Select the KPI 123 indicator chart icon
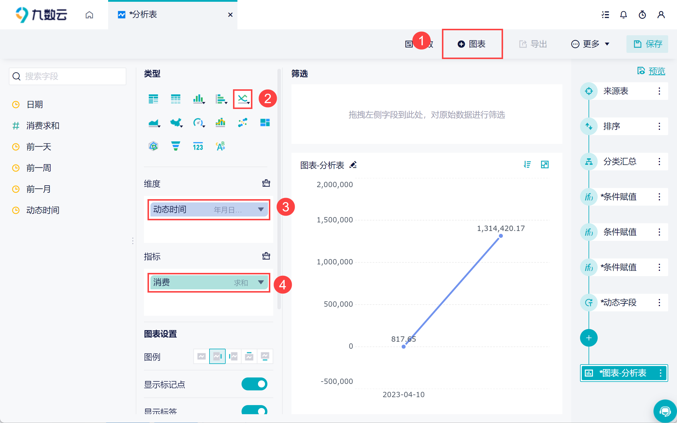This screenshot has width=677, height=423. click(198, 146)
